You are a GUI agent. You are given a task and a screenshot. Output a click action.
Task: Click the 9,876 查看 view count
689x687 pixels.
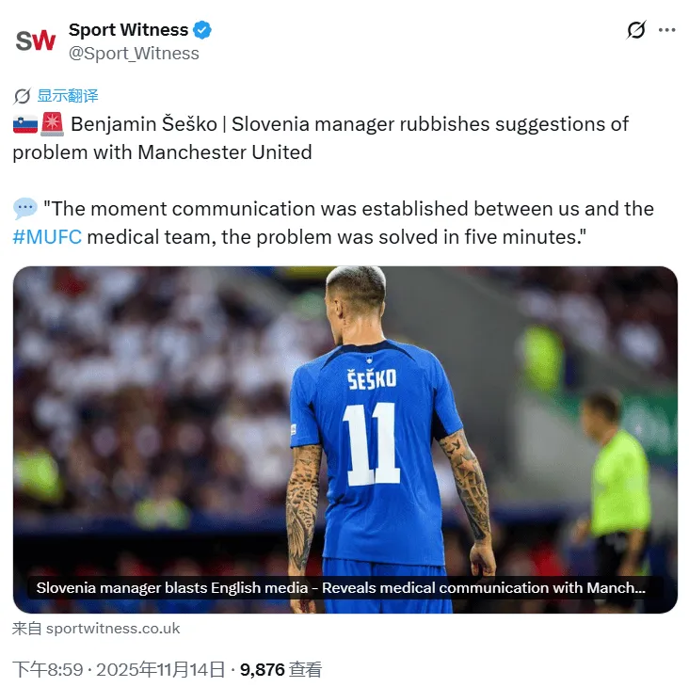280,670
